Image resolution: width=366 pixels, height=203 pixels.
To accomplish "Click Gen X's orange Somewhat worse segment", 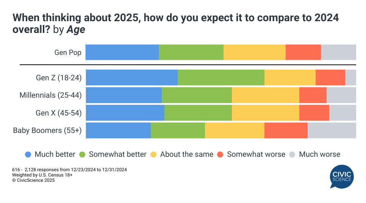I will pos(314,113).
